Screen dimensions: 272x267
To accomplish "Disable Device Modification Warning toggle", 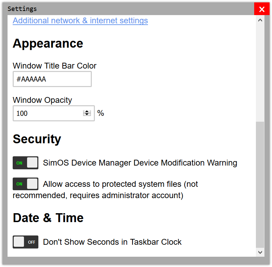I will click(x=25, y=163).
